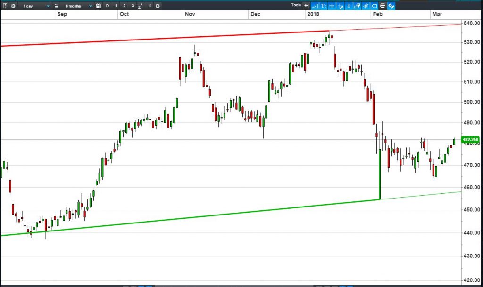Select the price tag label tool

coord(374,6)
